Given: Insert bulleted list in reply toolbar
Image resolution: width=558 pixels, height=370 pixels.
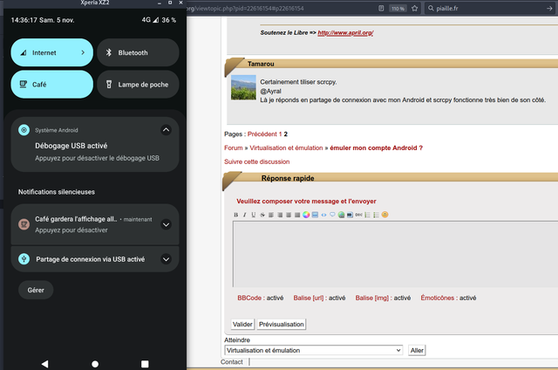Looking at the screenshot, I should pos(376,215).
